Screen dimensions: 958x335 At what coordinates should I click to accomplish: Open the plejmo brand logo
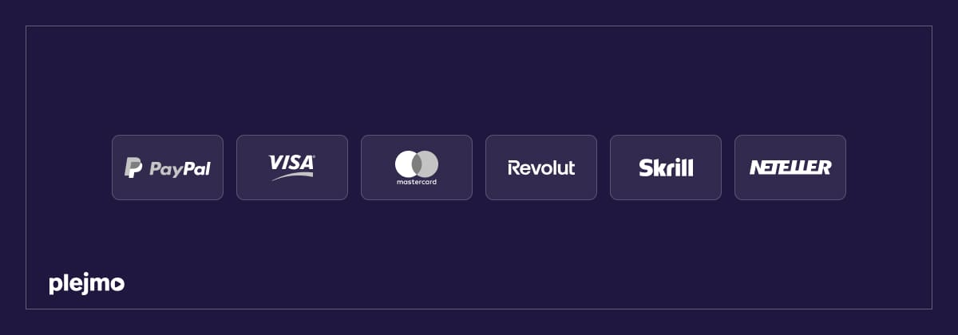(x=86, y=284)
